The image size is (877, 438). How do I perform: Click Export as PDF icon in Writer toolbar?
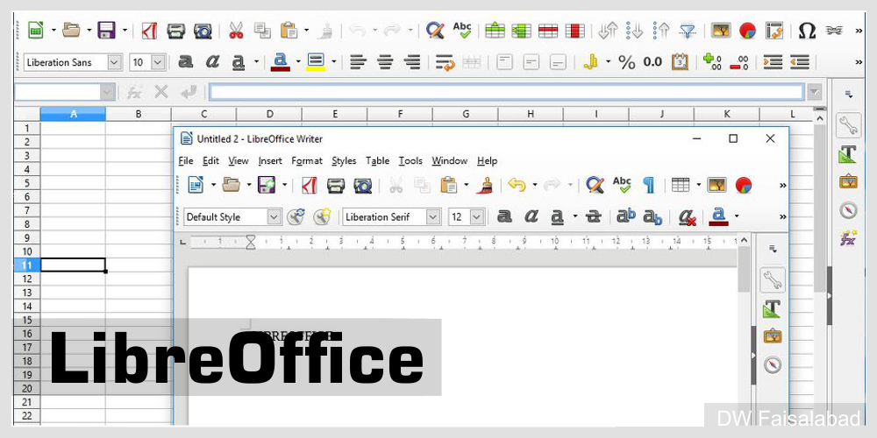pos(310,185)
